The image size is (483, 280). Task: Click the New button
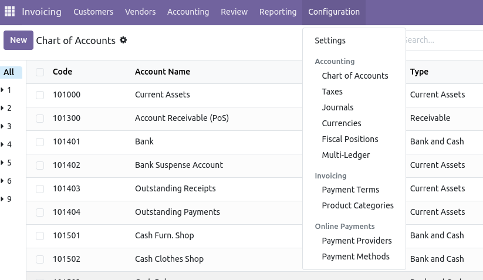pos(18,40)
